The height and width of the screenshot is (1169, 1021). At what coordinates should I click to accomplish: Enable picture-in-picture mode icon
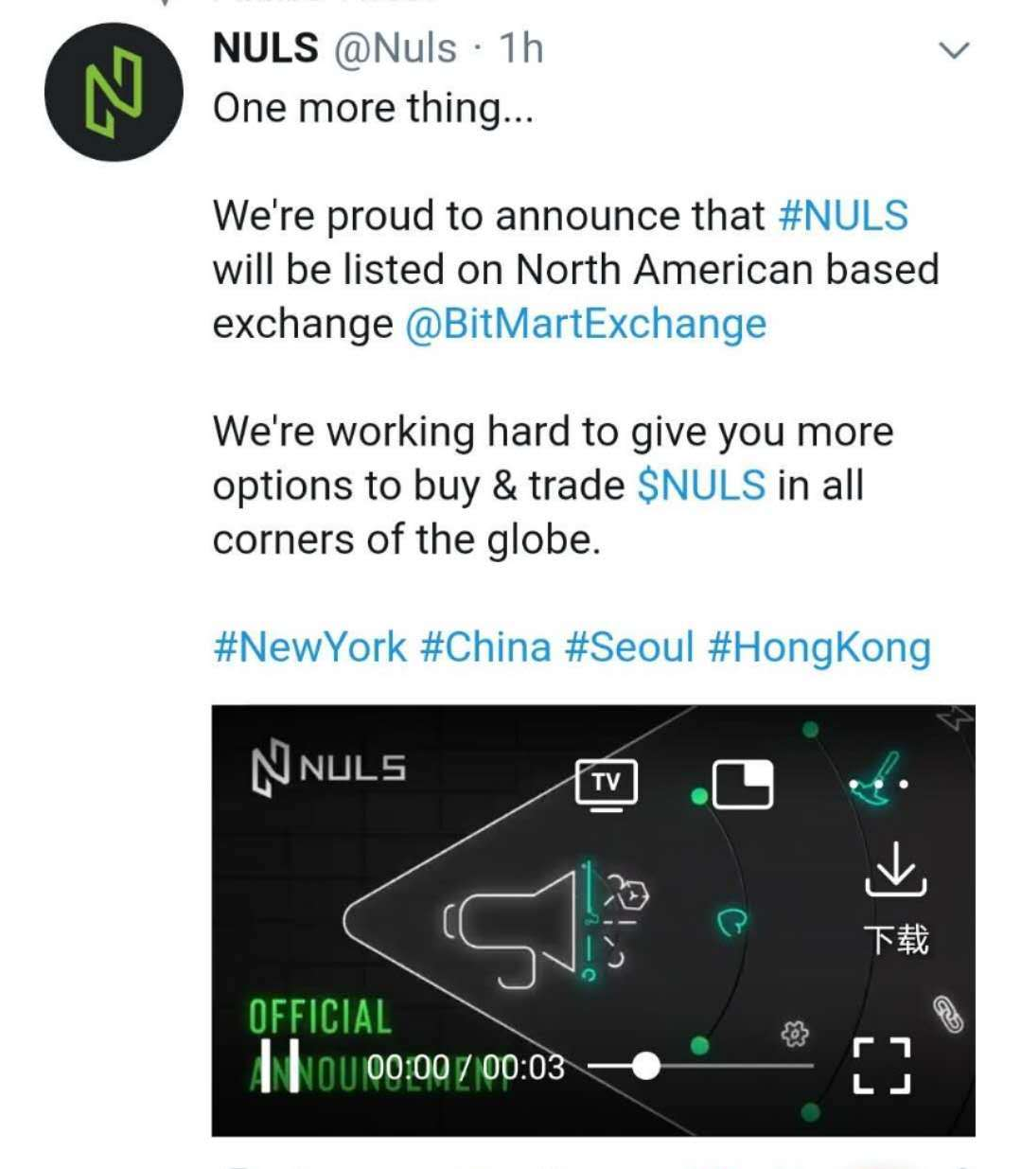click(x=742, y=785)
